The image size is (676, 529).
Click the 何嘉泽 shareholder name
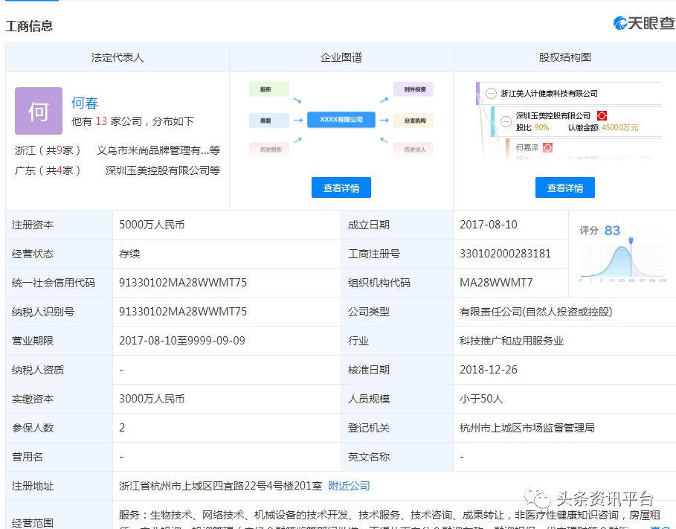527,147
